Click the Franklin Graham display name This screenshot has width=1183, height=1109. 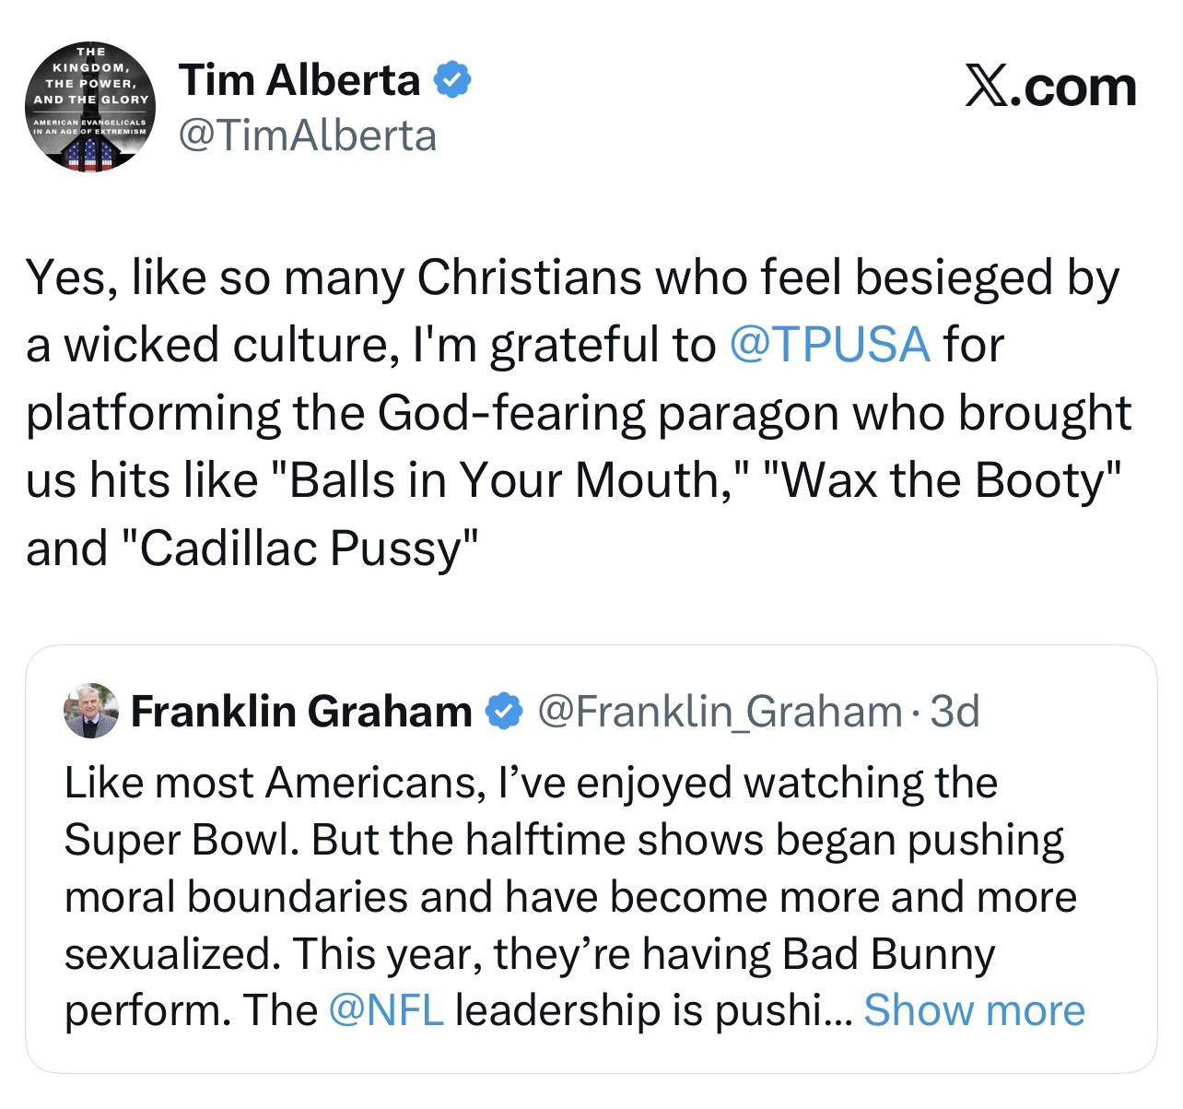301,712
